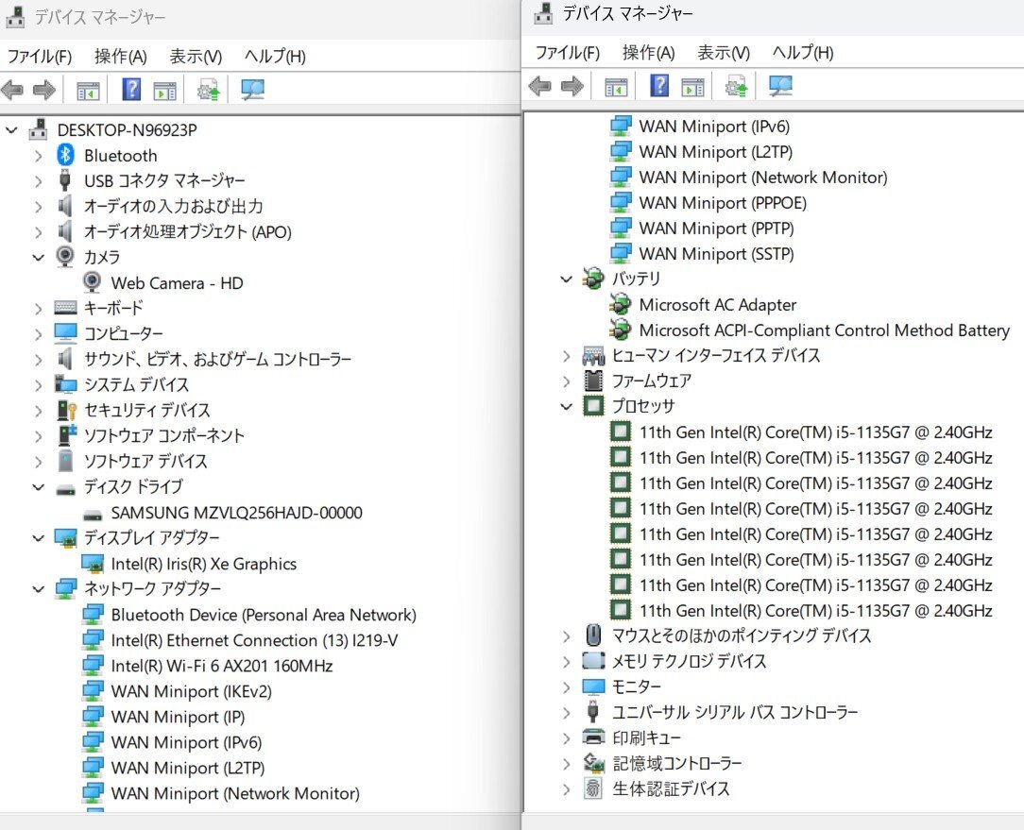1024x830 pixels.
Task: Click the Microsoft AC Adapter icon
Action: (621, 304)
